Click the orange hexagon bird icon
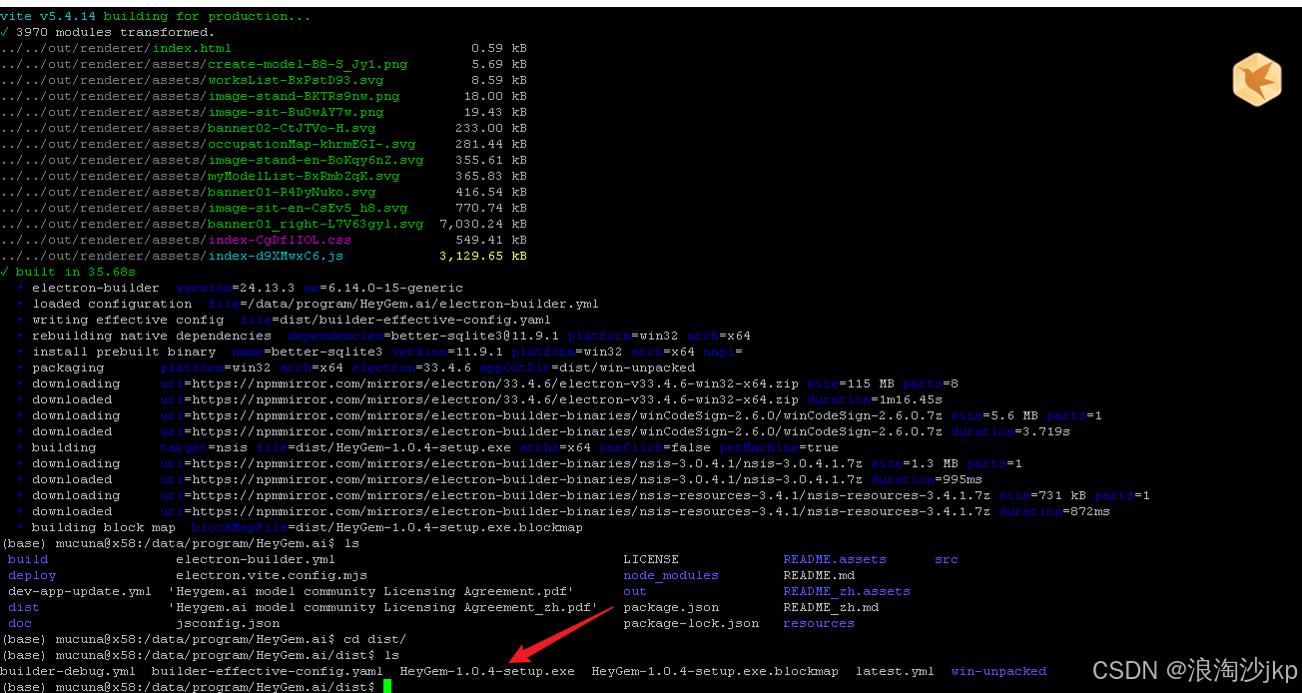Image resolution: width=1302 pixels, height=693 pixels. coord(1256,80)
